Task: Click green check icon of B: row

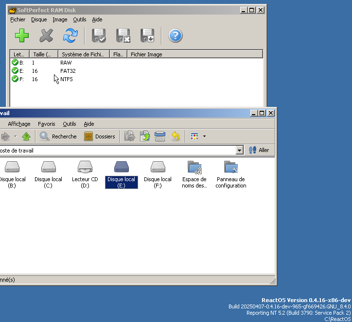Action: (15, 62)
